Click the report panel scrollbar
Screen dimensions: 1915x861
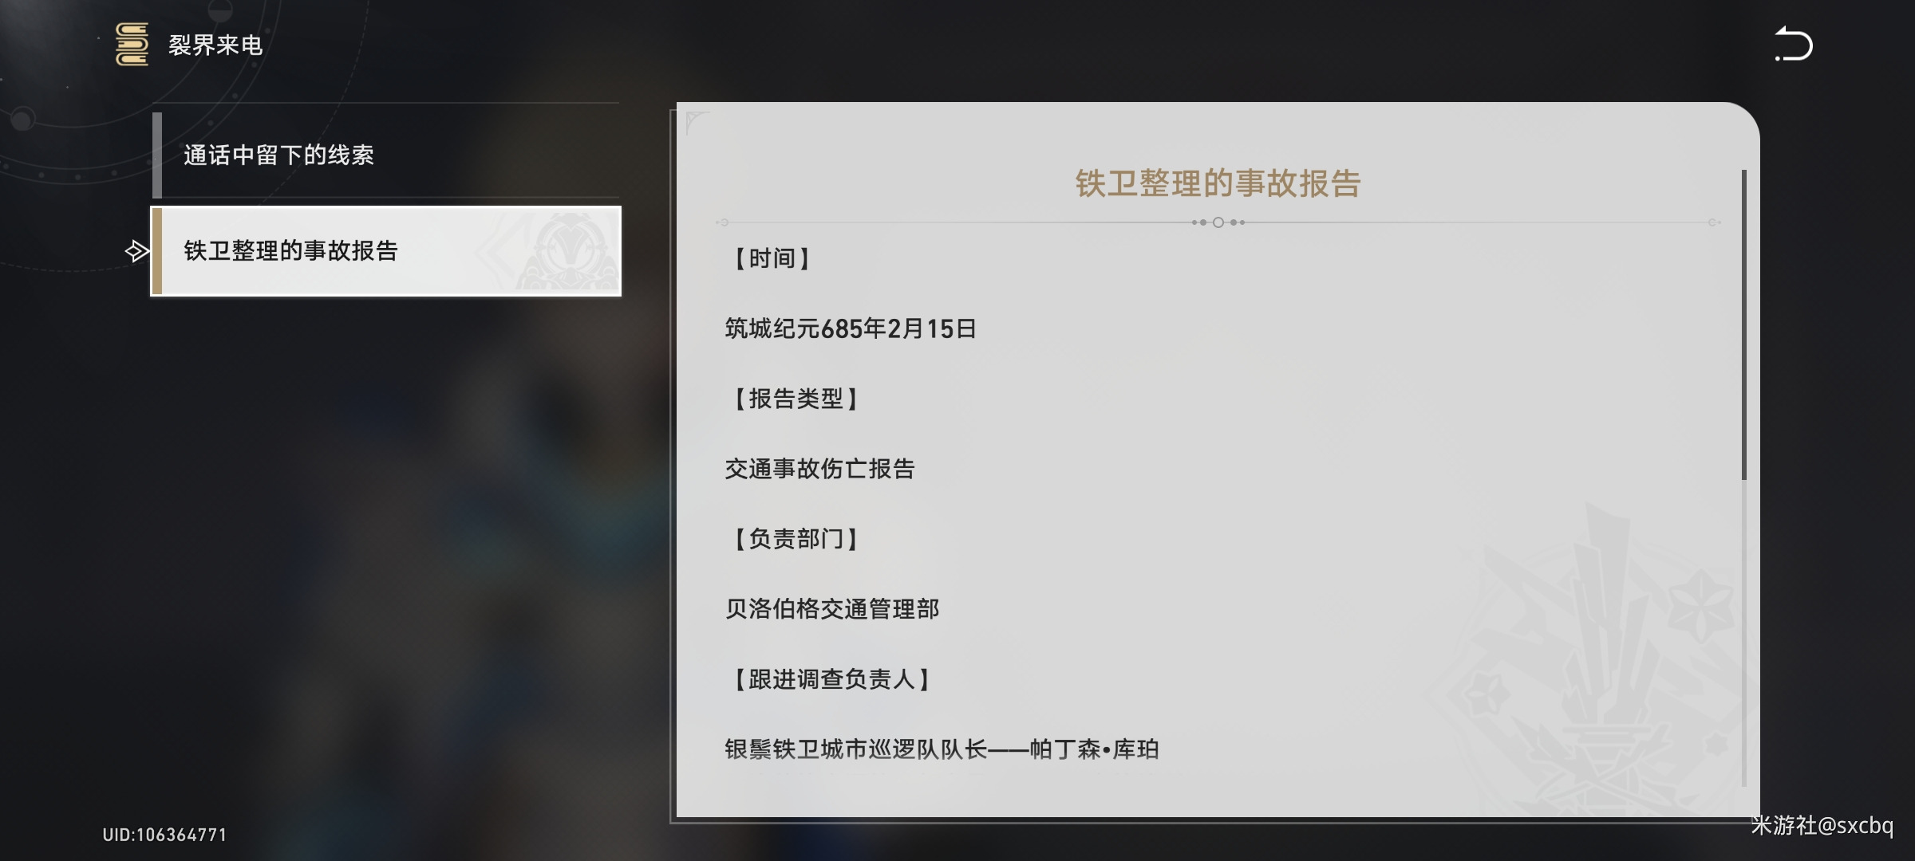pos(1744,324)
